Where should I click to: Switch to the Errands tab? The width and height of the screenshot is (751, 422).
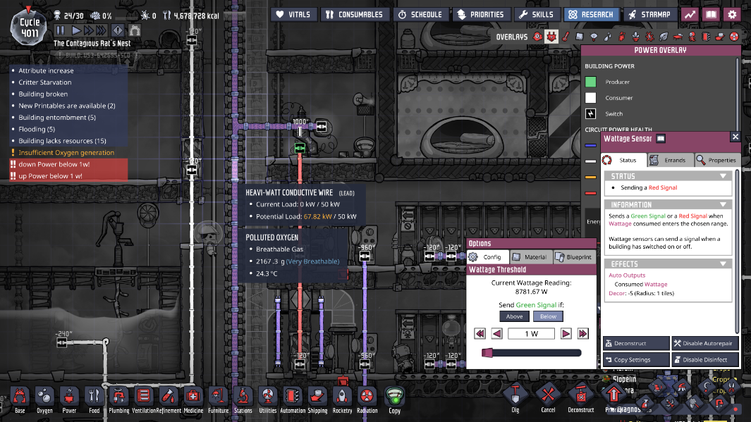pyautogui.click(x=670, y=160)
